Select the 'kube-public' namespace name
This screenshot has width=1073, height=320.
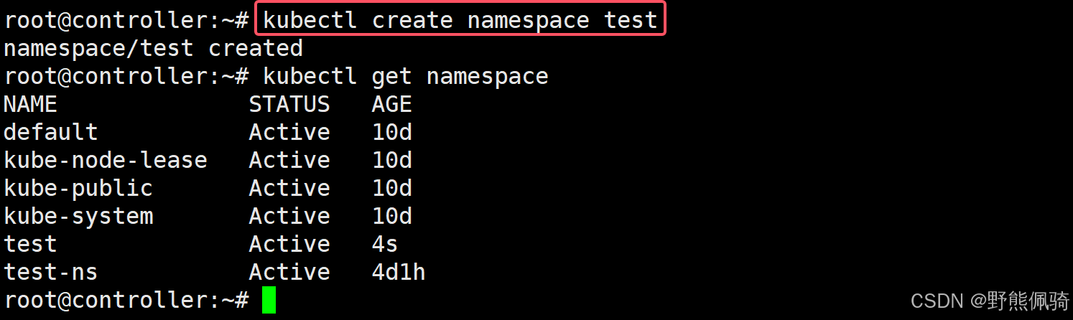point(78,188)
